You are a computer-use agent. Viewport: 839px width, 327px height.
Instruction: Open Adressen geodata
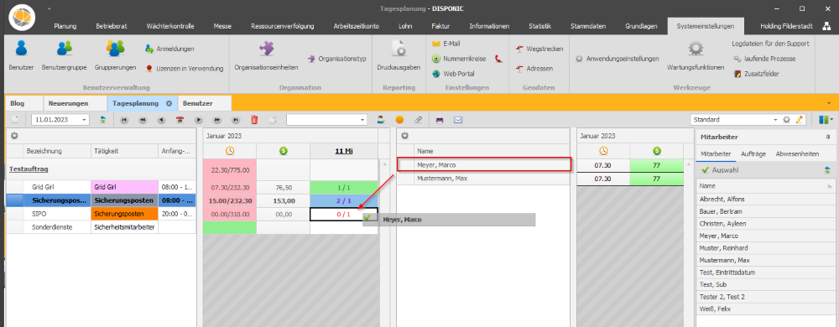534,69
